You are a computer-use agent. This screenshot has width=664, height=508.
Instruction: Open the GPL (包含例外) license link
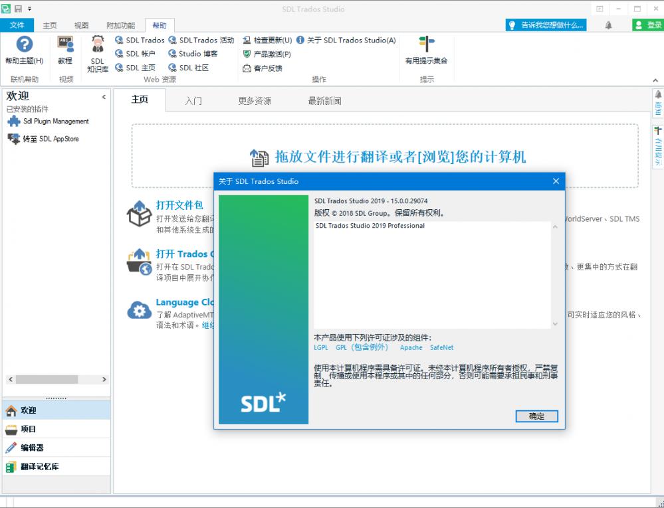(362, 348)
